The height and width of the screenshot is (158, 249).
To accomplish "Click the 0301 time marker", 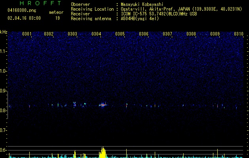I will (x=27, y=34).
